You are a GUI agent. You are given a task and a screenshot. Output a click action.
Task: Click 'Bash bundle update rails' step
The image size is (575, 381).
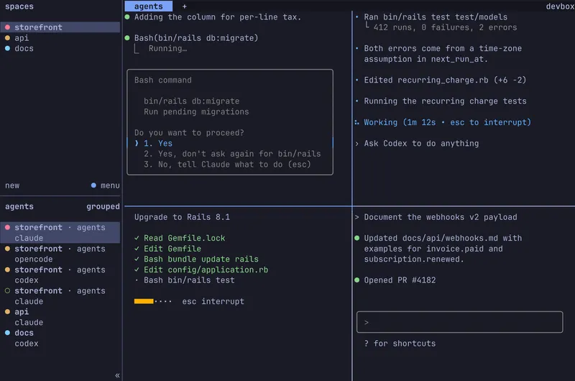coord(201,260)
